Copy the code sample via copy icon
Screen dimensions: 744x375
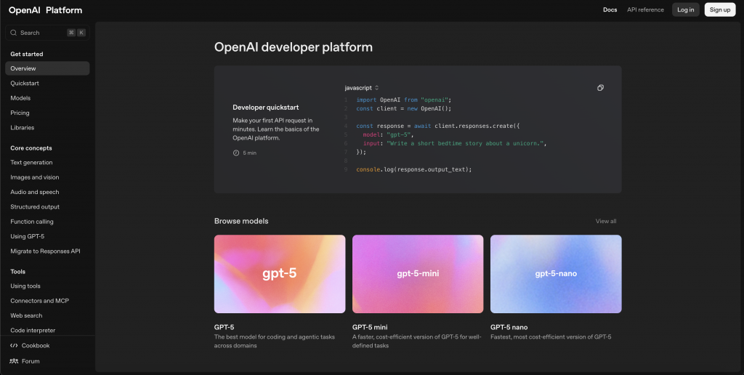point(600,88)
